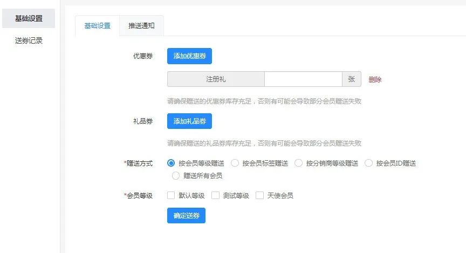Choose 赠送所有会员 radio option

[x=175, y=175]
